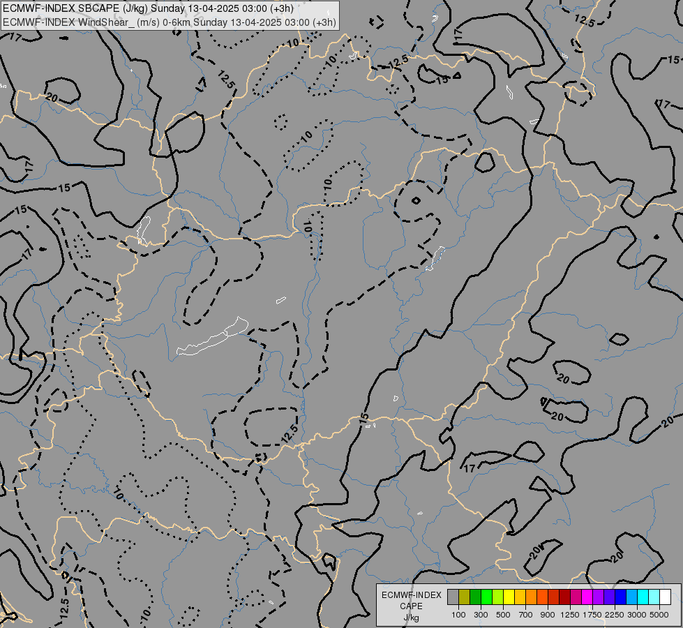Click the legend value 1750

point(592,615)
